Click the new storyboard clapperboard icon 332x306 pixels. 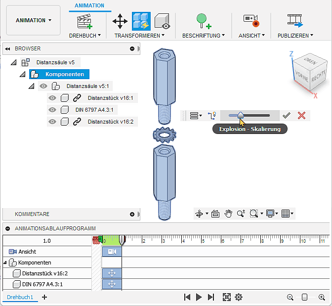[x=85, y=21]
